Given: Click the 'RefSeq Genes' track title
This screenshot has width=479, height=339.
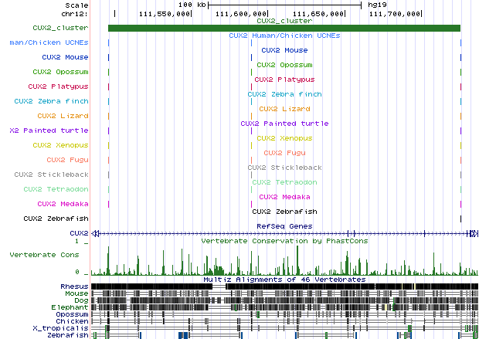Looking at the screenshot, I should [284, 225].
